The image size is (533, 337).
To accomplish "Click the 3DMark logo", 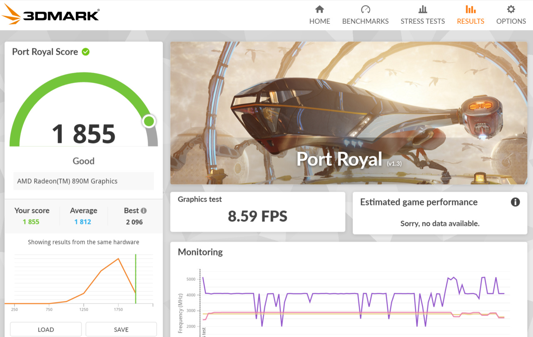I will [50, 15].
